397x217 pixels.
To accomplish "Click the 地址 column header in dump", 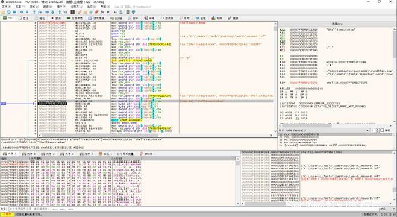I will pos(15,159).
